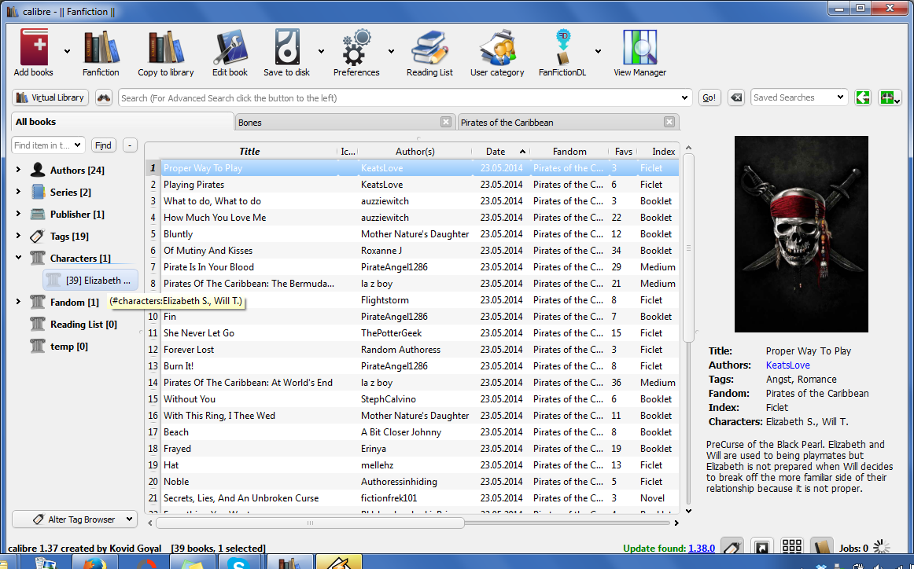Toggle the Cover Browser button
Screen dimensions: 914x569
click(x=761, y=548)
